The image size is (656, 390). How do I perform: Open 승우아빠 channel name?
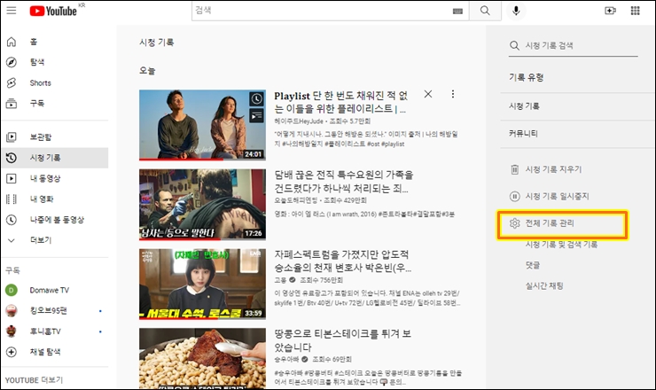click(x=286, y=360)
